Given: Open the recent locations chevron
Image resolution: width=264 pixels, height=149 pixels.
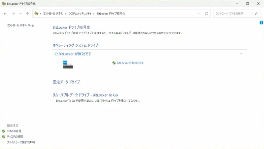Looking at the screenshot, I should (20, 14).
